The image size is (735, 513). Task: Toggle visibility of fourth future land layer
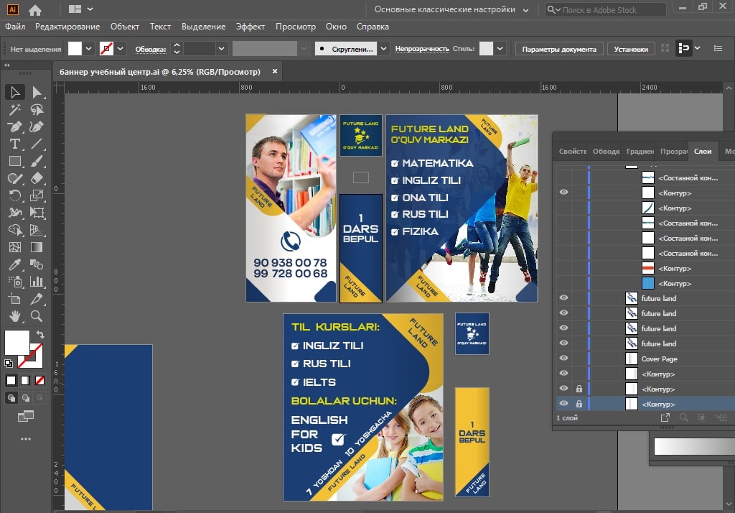[x=563, y=343]
